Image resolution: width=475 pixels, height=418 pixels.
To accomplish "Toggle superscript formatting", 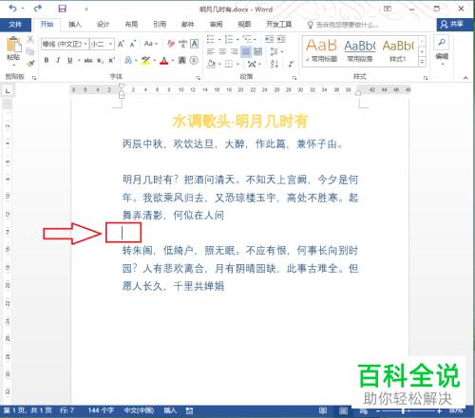I will pyautogui.click(x=111, y=60).
